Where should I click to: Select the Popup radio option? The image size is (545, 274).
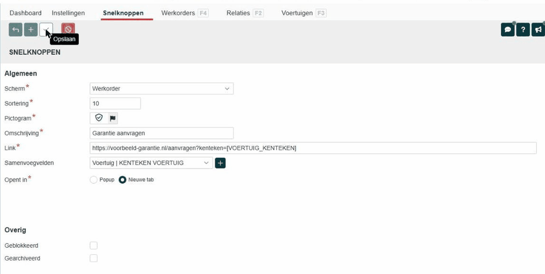pyautogui.click(x=94, y=180)
